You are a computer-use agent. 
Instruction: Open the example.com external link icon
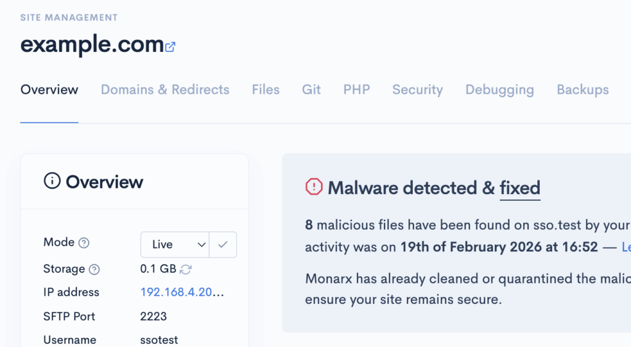tap(170, 46)
